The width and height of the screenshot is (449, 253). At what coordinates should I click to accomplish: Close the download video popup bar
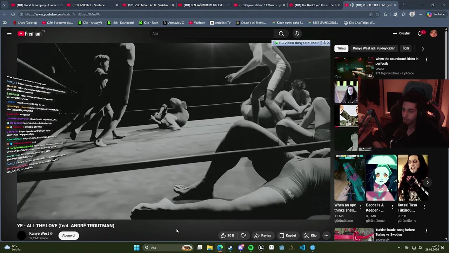point(328,43)
